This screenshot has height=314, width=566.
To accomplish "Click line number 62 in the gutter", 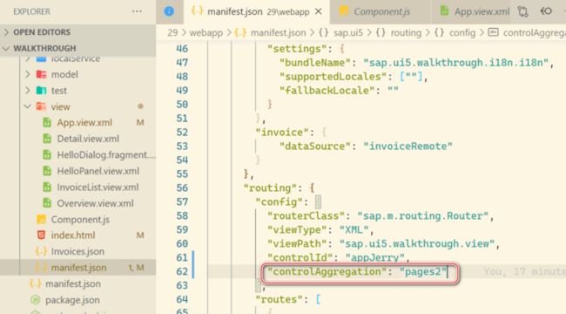I will (182, 271).
